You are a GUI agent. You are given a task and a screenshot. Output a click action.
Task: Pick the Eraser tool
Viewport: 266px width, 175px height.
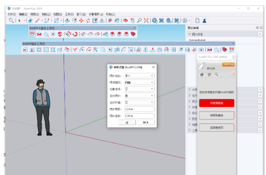click(x=30, y=21)
